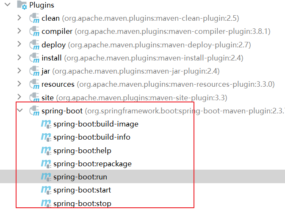Collapse the spring-boot plugin node

[x=19, y=110]
